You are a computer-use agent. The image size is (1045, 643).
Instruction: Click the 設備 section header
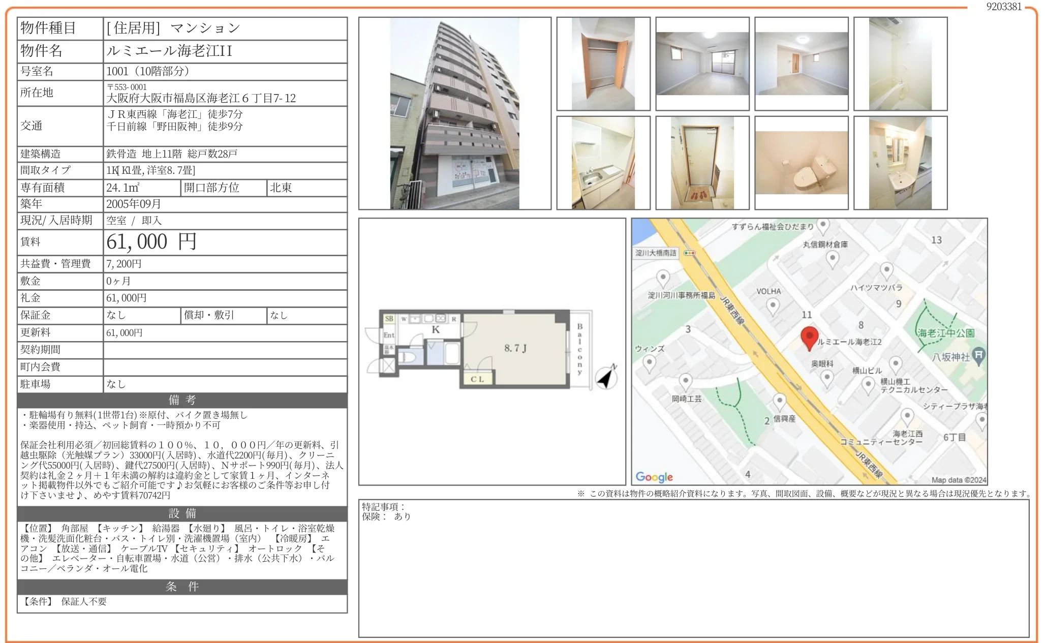(x=182, y=513)
